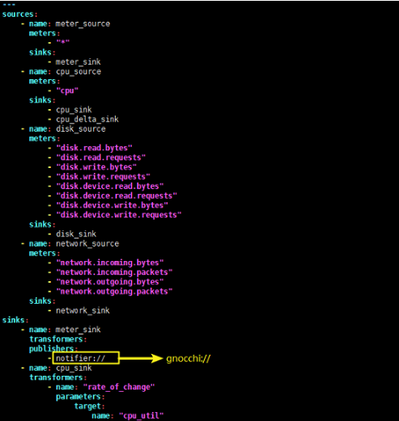Click the meter_source name value

83,24
